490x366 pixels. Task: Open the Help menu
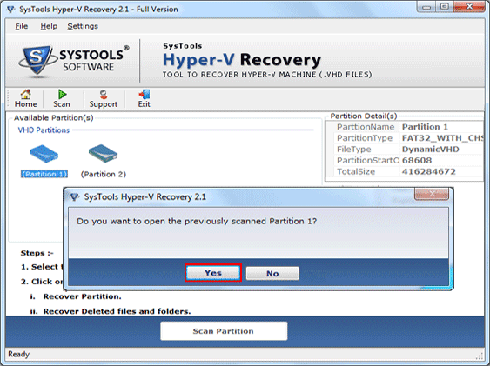coord(49,26)
